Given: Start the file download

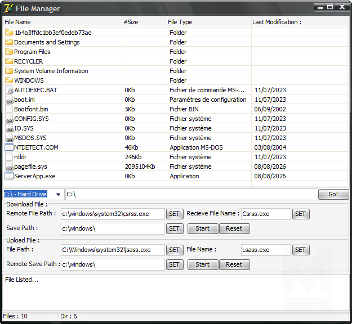Looking at the screenshot, I should (203, 228).
